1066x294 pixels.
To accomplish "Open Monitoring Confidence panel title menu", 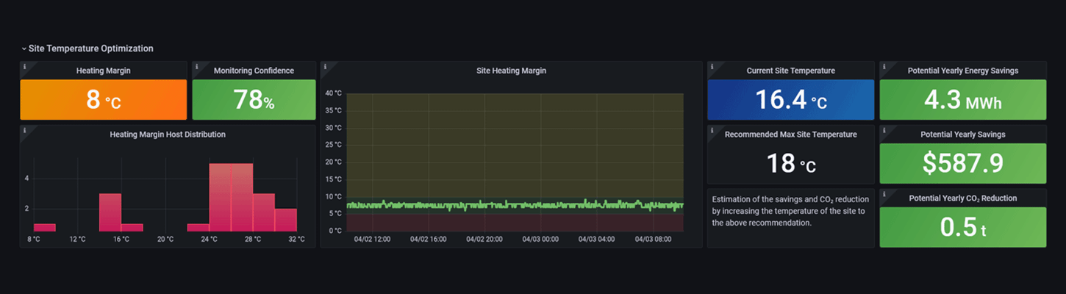I will coord(254,71).
